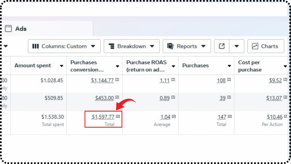Click the Ads tab window icon

(9, 28)
